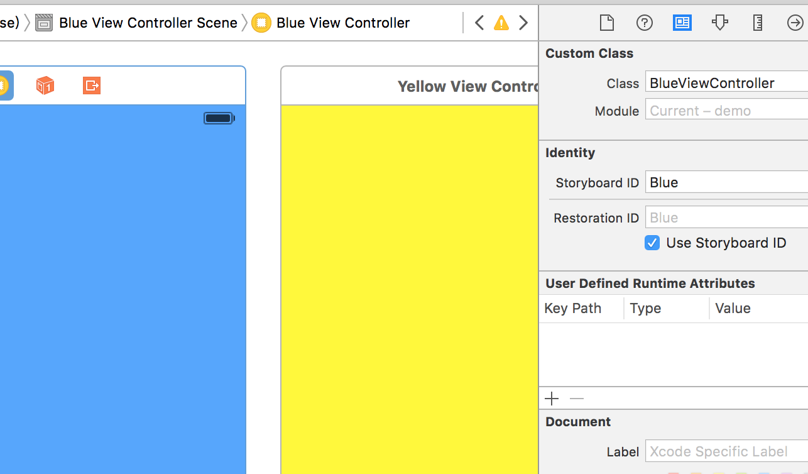The height and width of the screenshot is (474, 808).
Task: Remove runtime attribute with minus button
Action: coord(577,399)
